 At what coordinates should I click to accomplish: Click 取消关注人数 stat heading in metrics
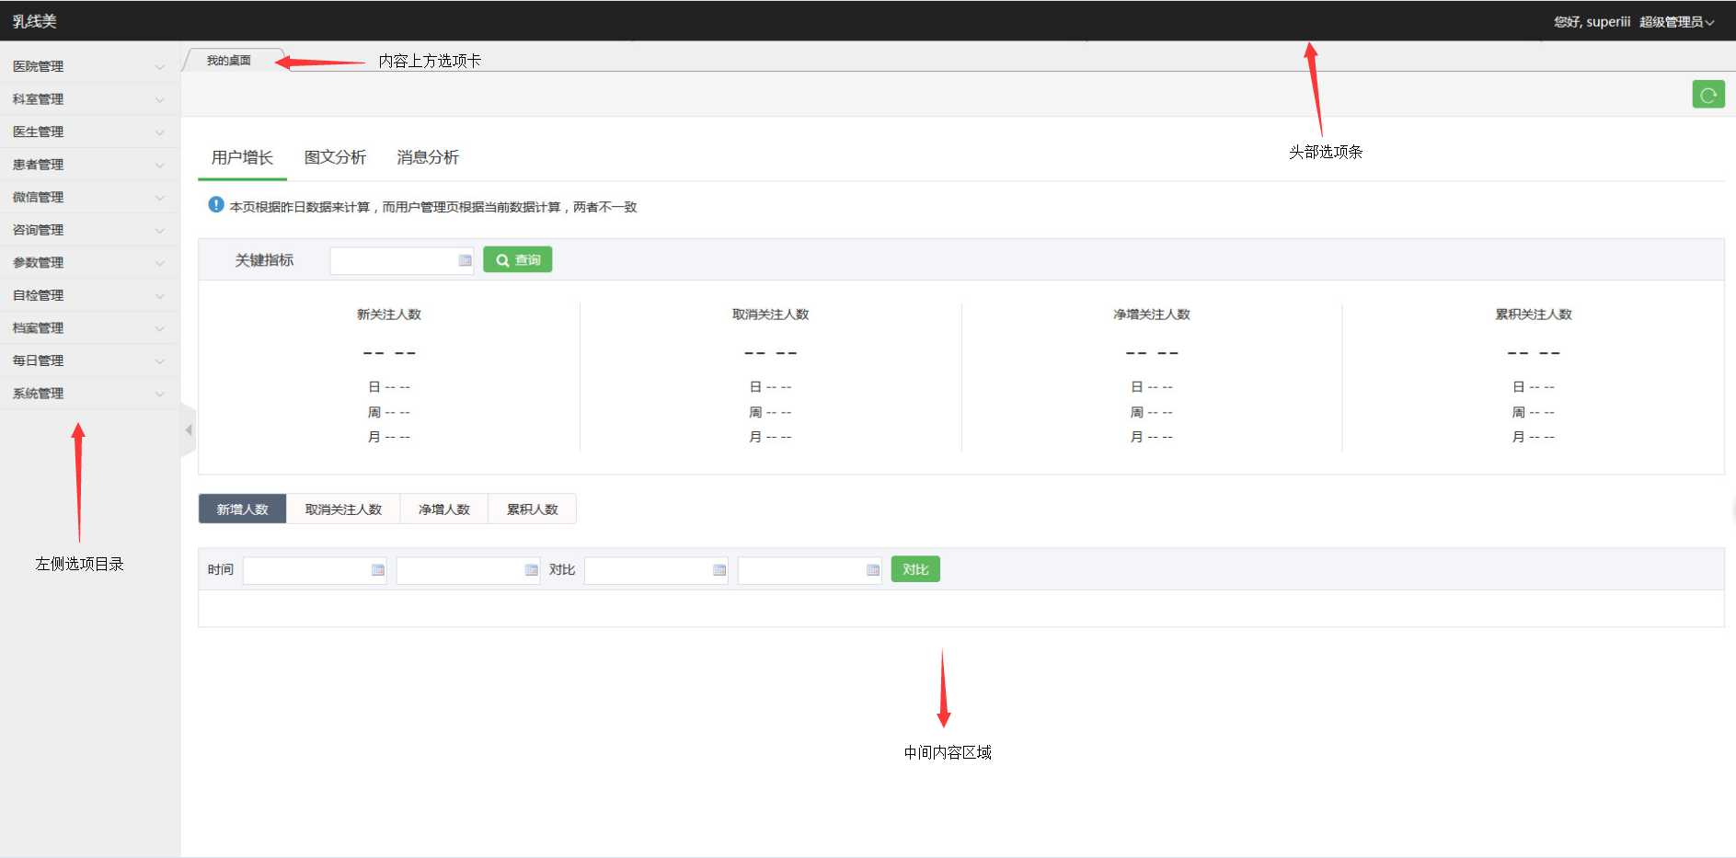tap(771, 315)
